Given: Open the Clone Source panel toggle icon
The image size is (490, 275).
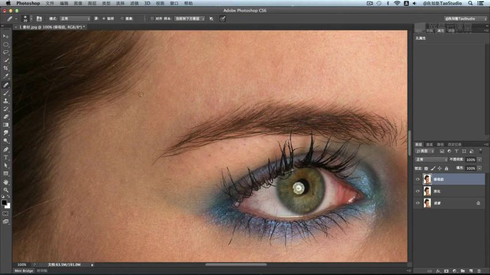Looking at the screenshot, I should (x=39, y=19).
